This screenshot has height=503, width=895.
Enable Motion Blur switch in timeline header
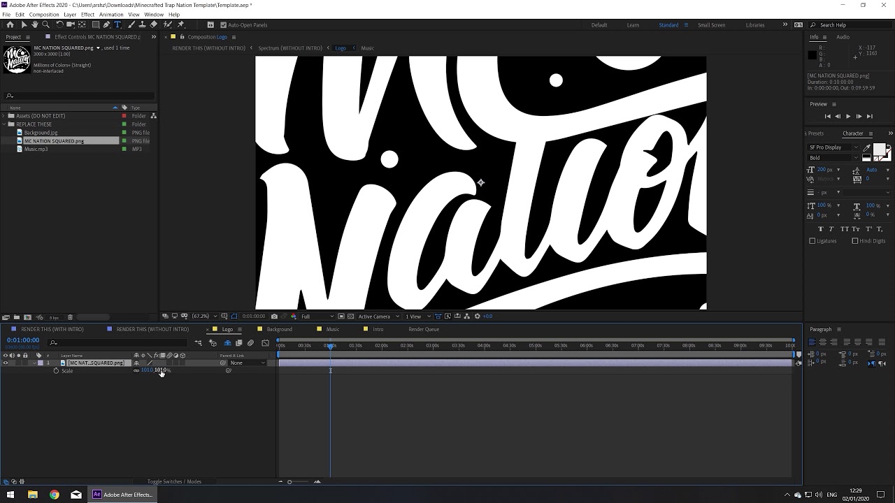(x=250, y=343)
